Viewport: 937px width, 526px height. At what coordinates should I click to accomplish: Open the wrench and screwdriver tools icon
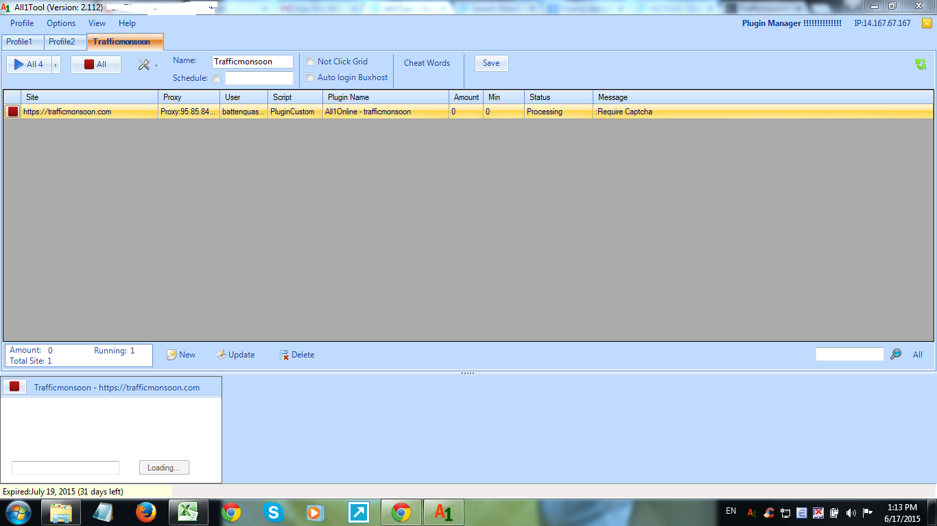pos(143,64)
